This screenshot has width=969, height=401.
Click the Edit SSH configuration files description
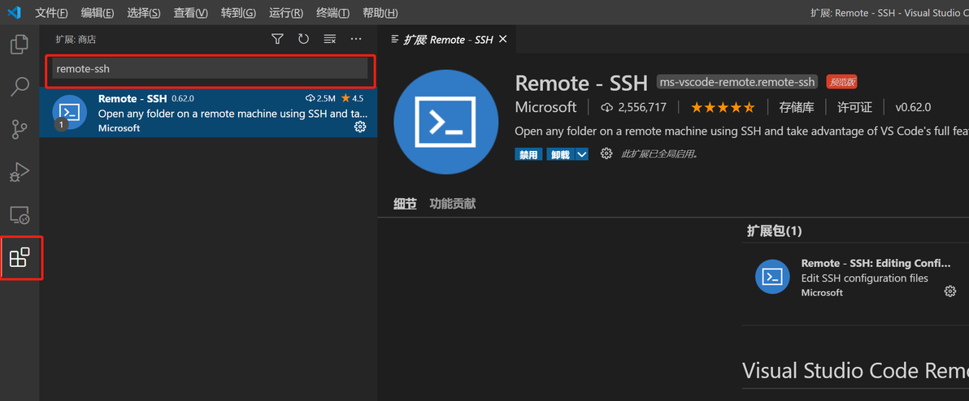[x=865, y=278]
